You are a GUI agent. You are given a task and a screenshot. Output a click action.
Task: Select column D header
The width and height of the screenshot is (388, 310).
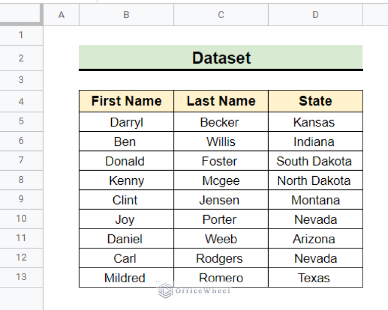click(x=316, y=15)
